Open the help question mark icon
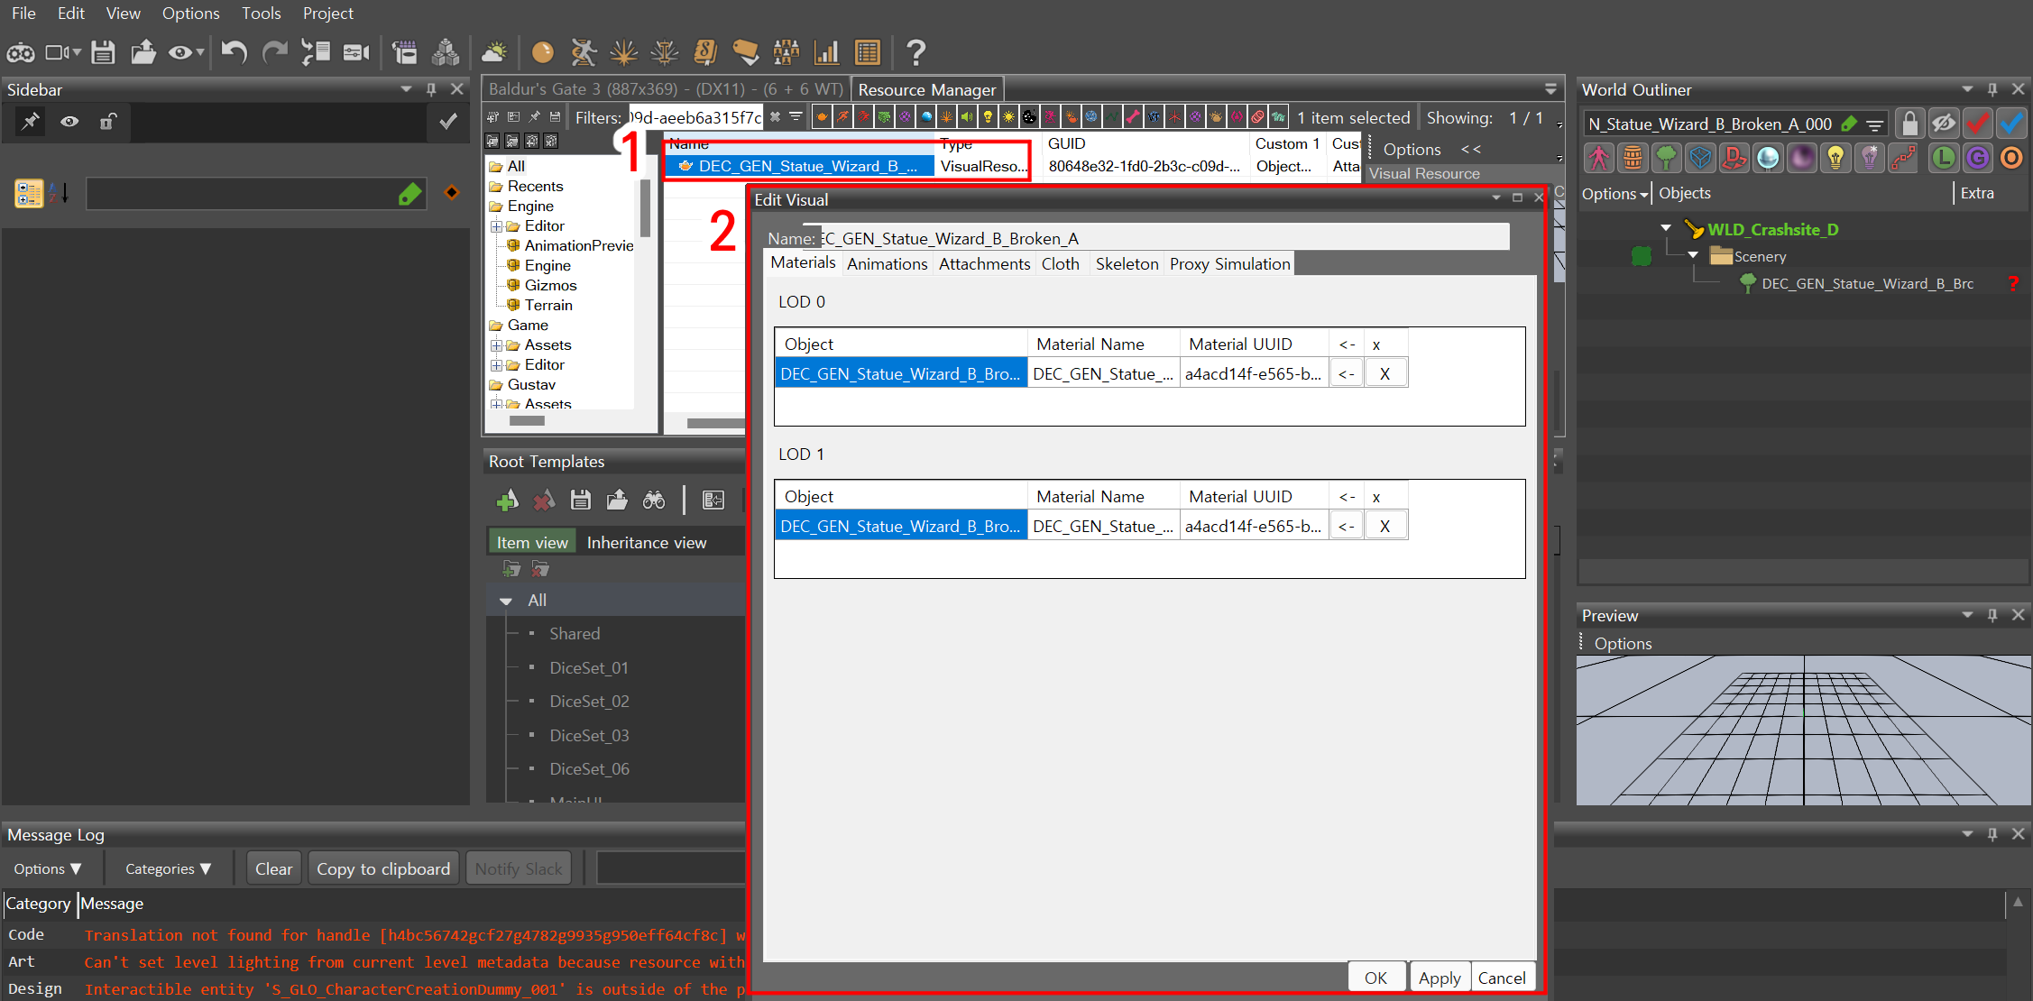This screenshot has height=1001, width=2033. (915, 52)
